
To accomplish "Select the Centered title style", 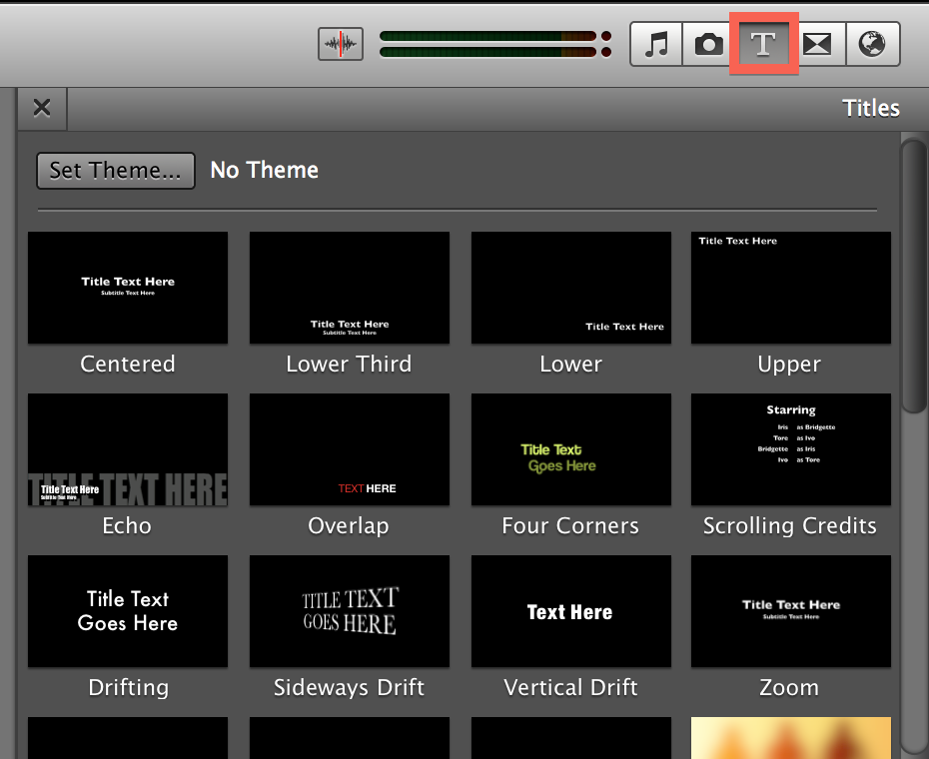I will (x=128, y=288).
